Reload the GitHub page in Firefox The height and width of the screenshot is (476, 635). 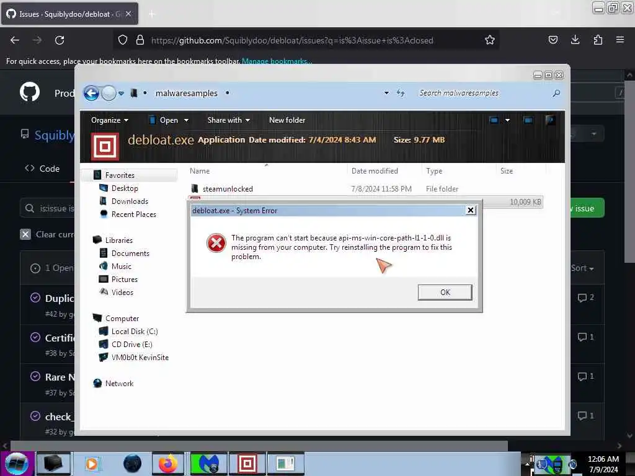tap(60, 40)
